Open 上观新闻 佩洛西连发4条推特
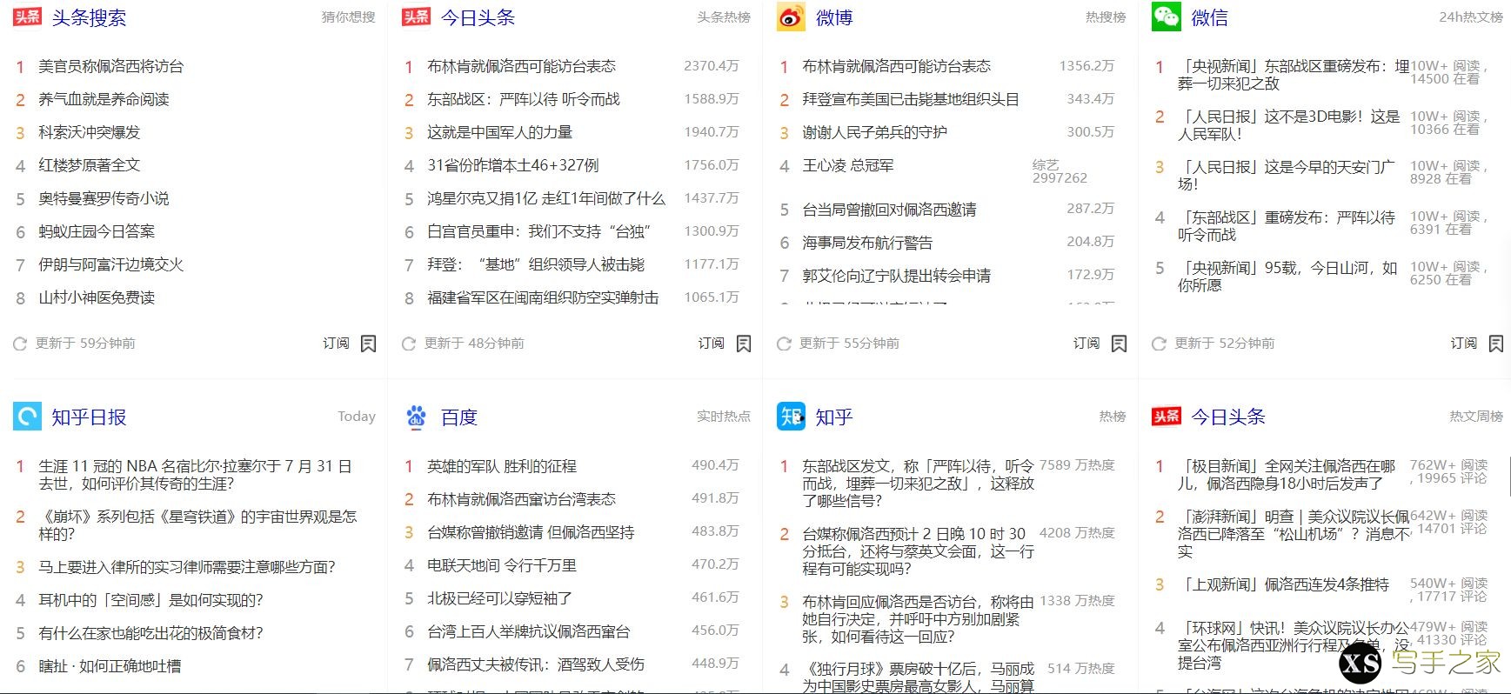The height and width of the screenshot is (694, 1511). [x=1283, y=584]
